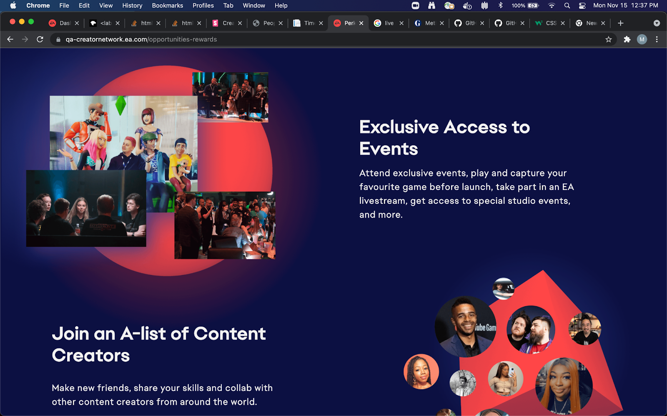Click the woman taking selfie avatar
Screen dimensions: 667x416
pyautogui.click(x=506, y=378)
